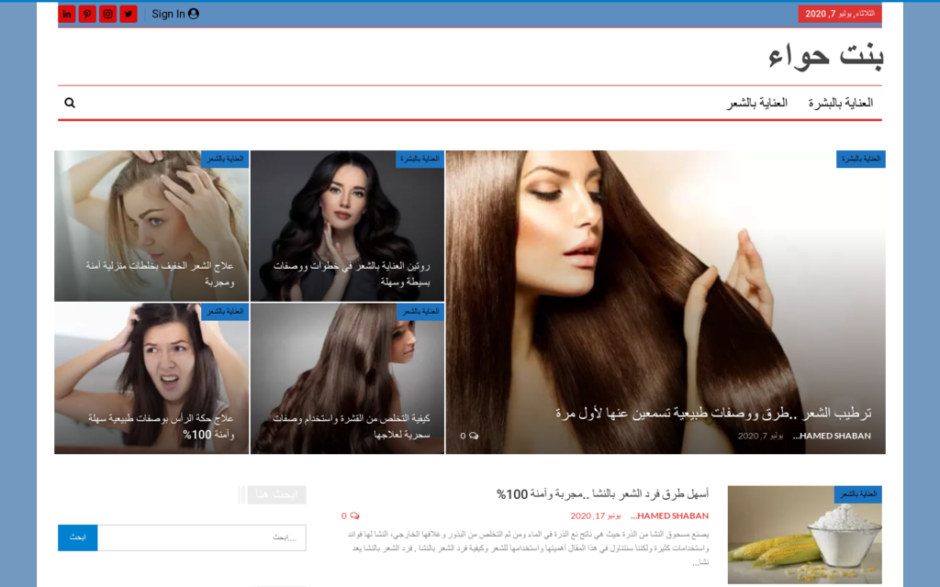Screen dimensions: 940x587
Task: Click the Twitter bird icon
Action: pos(129,13)
